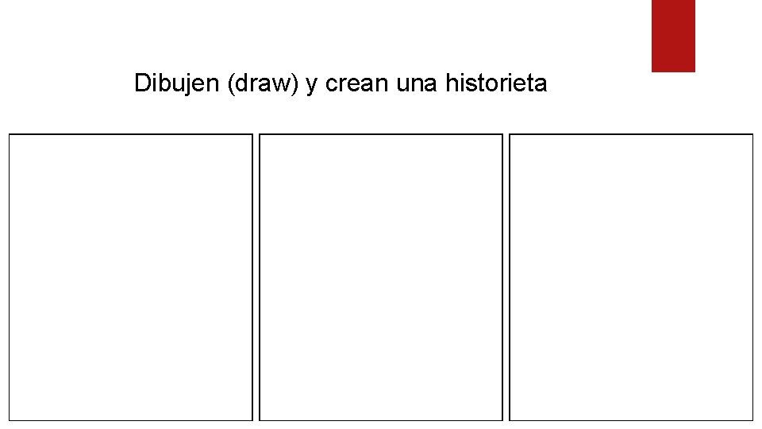762x429 pixels.
Task: Click the word "crean" in the title
Action: point(356,83)
